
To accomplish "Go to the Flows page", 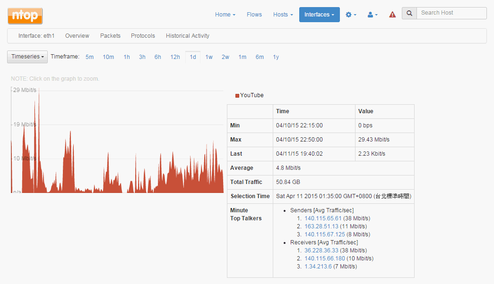I will pos(254,15).
